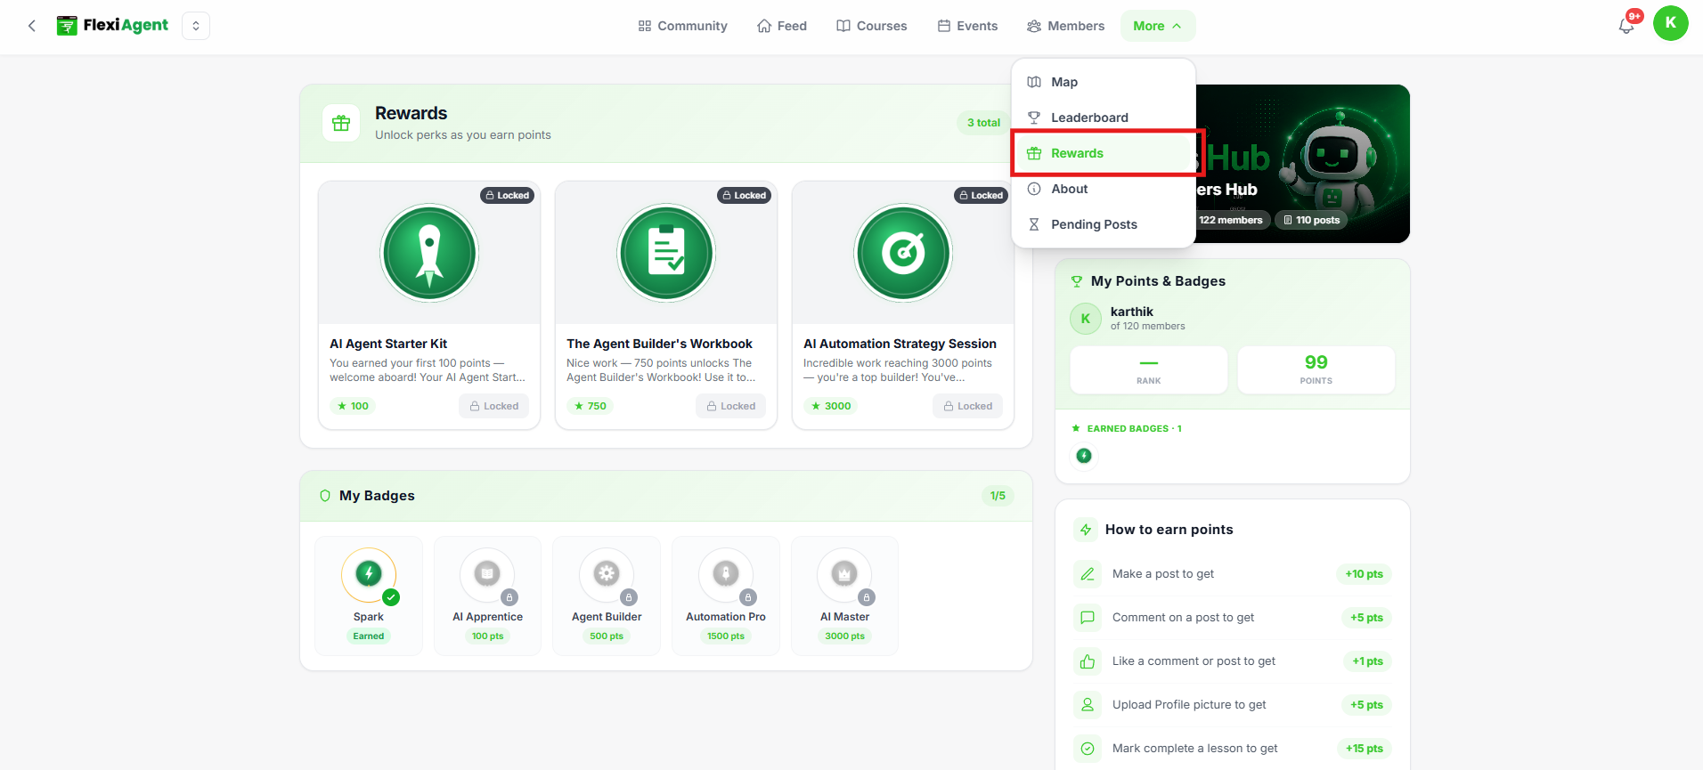
Task: Click the 3000 star points chip
Action: point(831,406)
